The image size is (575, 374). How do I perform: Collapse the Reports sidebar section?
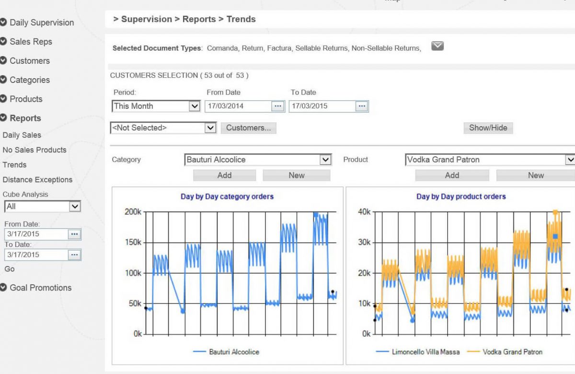pyautogui.click(x=4, y=118)
